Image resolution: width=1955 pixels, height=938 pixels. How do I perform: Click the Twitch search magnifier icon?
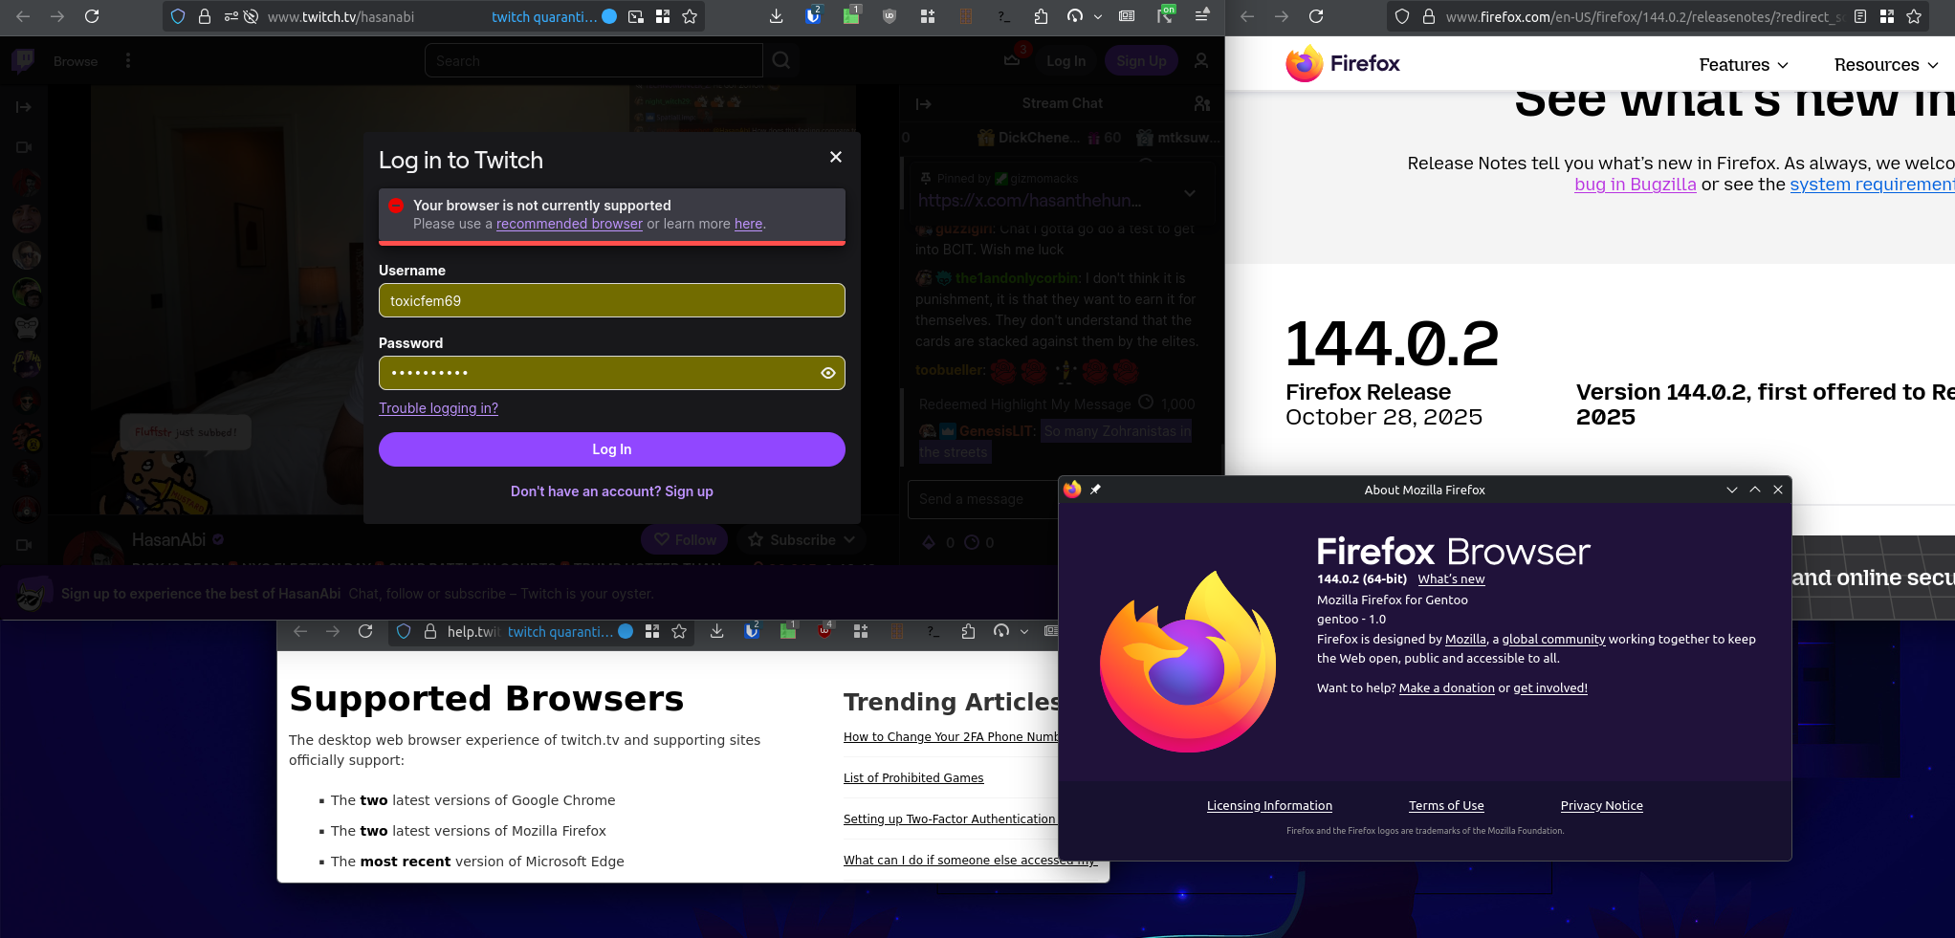pyautogui.click(x=781, y=60)
